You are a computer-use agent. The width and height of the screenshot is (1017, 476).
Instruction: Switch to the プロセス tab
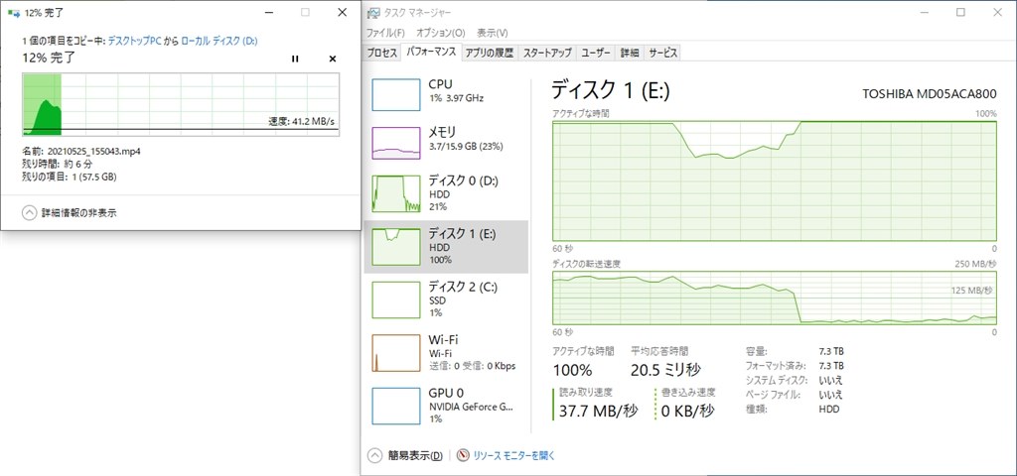[x=382, y=54]
